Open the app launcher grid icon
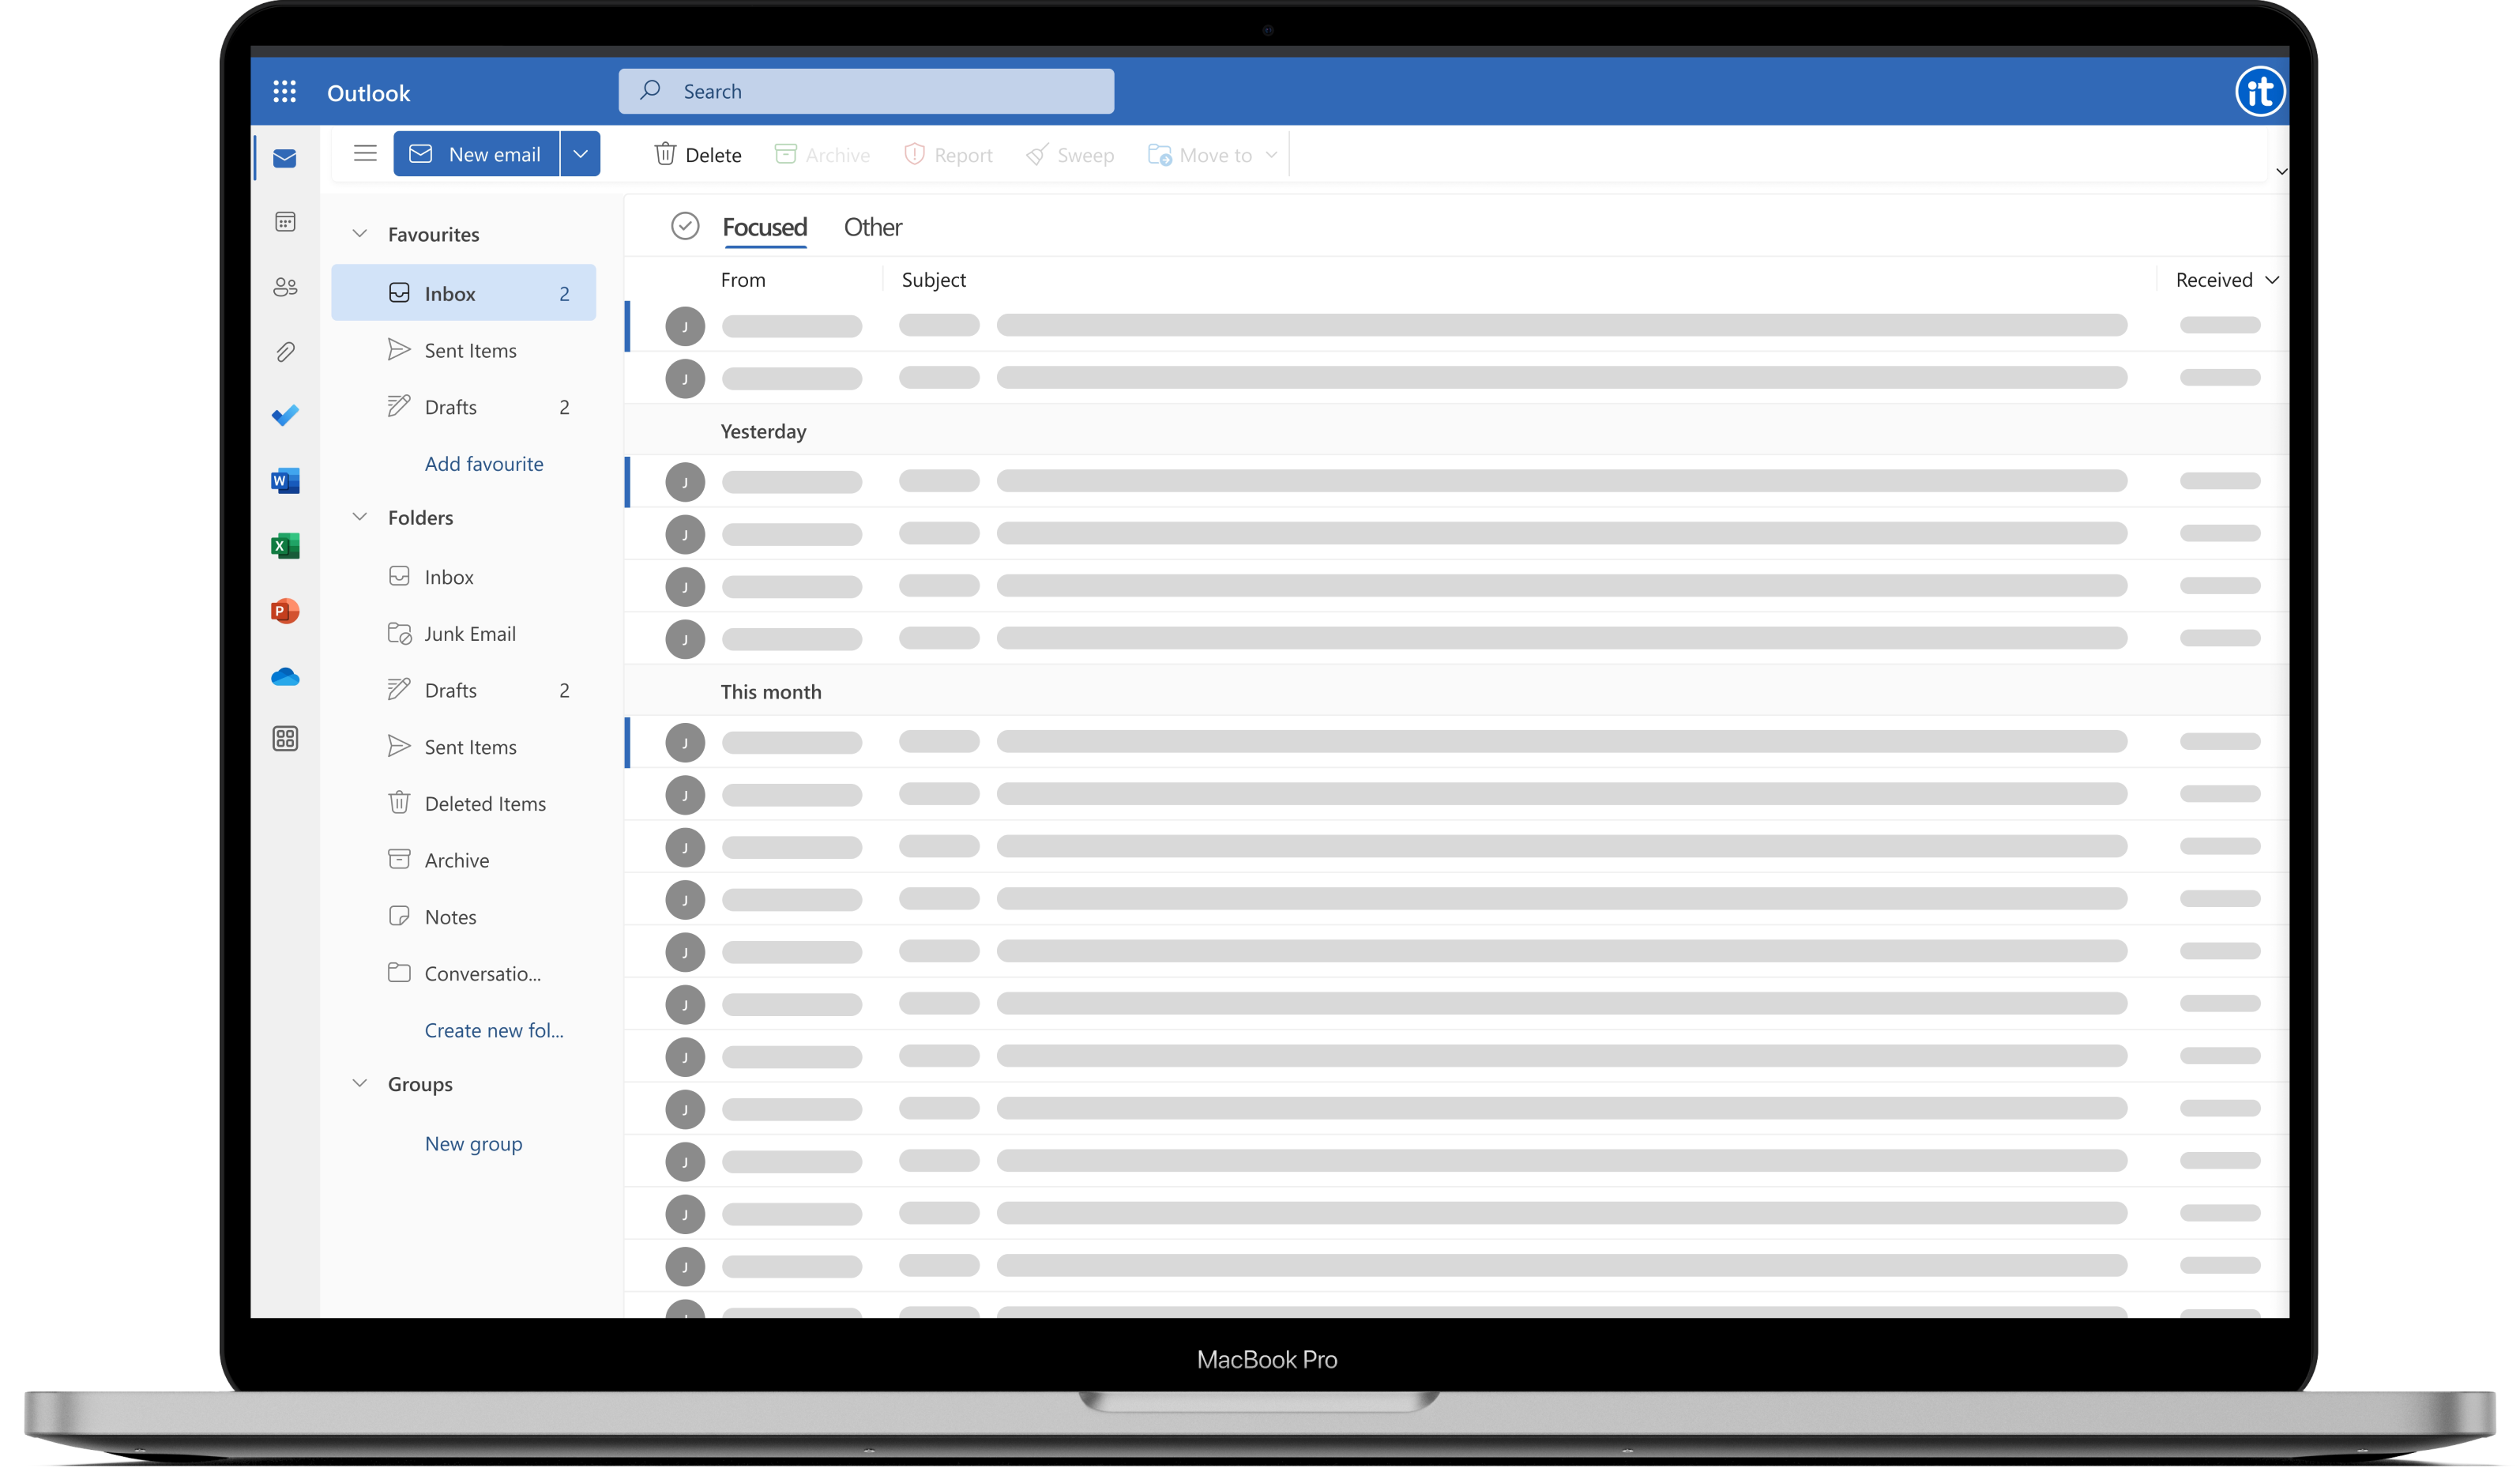The width and height of the screenshot is (2520, 1472). click(x=285, y=92)
